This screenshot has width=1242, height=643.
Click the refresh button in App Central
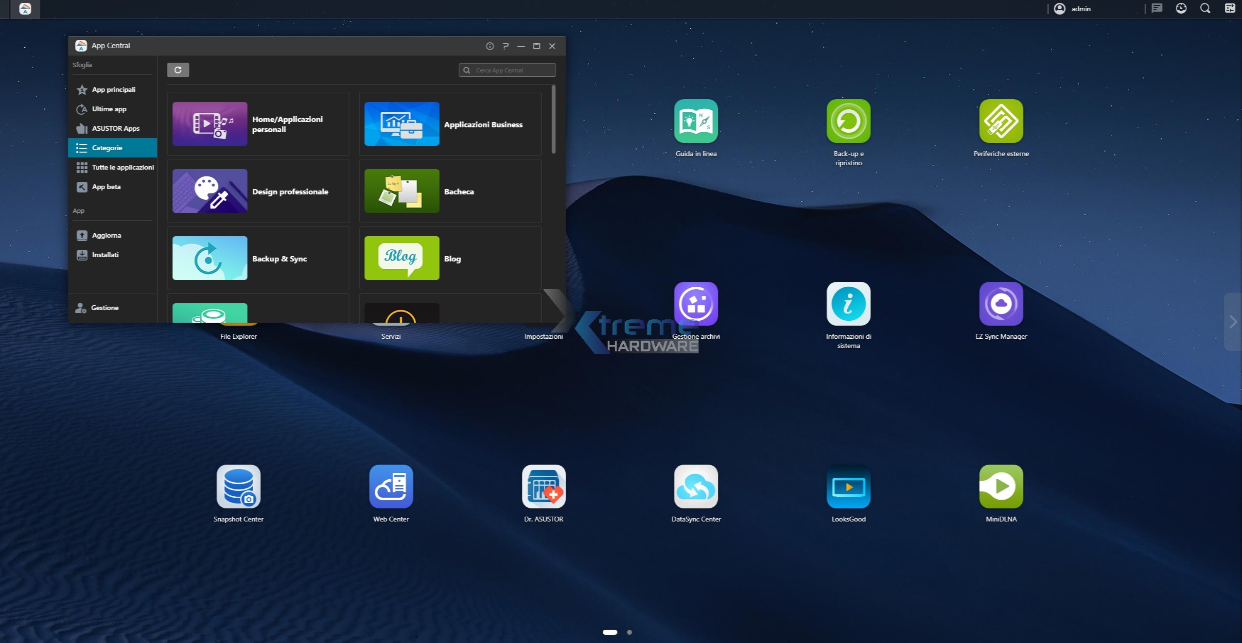pos(178,70)
